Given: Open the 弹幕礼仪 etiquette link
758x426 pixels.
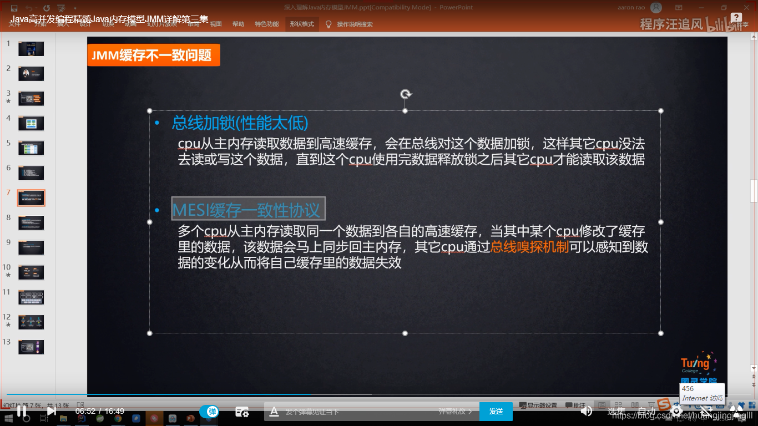Looking at the screenshot, I should tap(455, 412).
